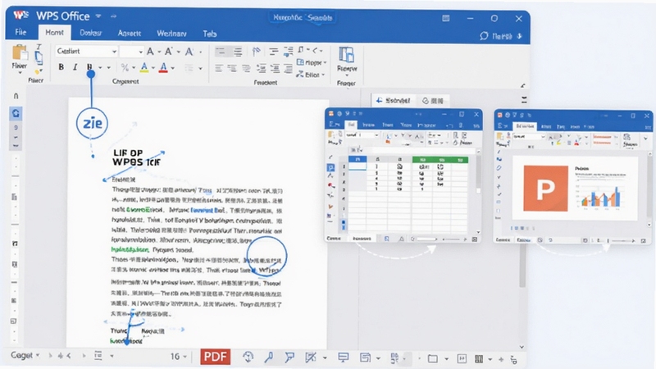Click the line spacing icon in the paragraph group
Screen dimensions: 656x369
(273, 52)
